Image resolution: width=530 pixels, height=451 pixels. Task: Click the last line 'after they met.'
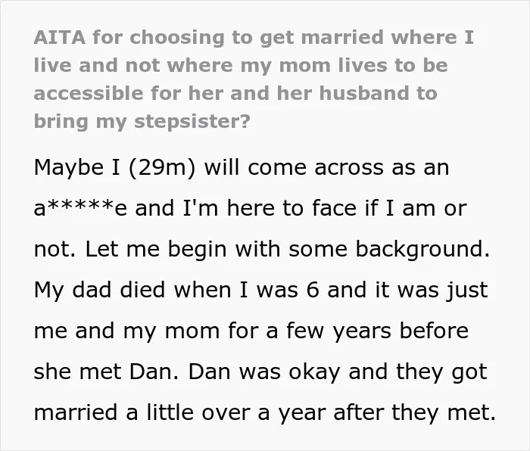[415, 412]
